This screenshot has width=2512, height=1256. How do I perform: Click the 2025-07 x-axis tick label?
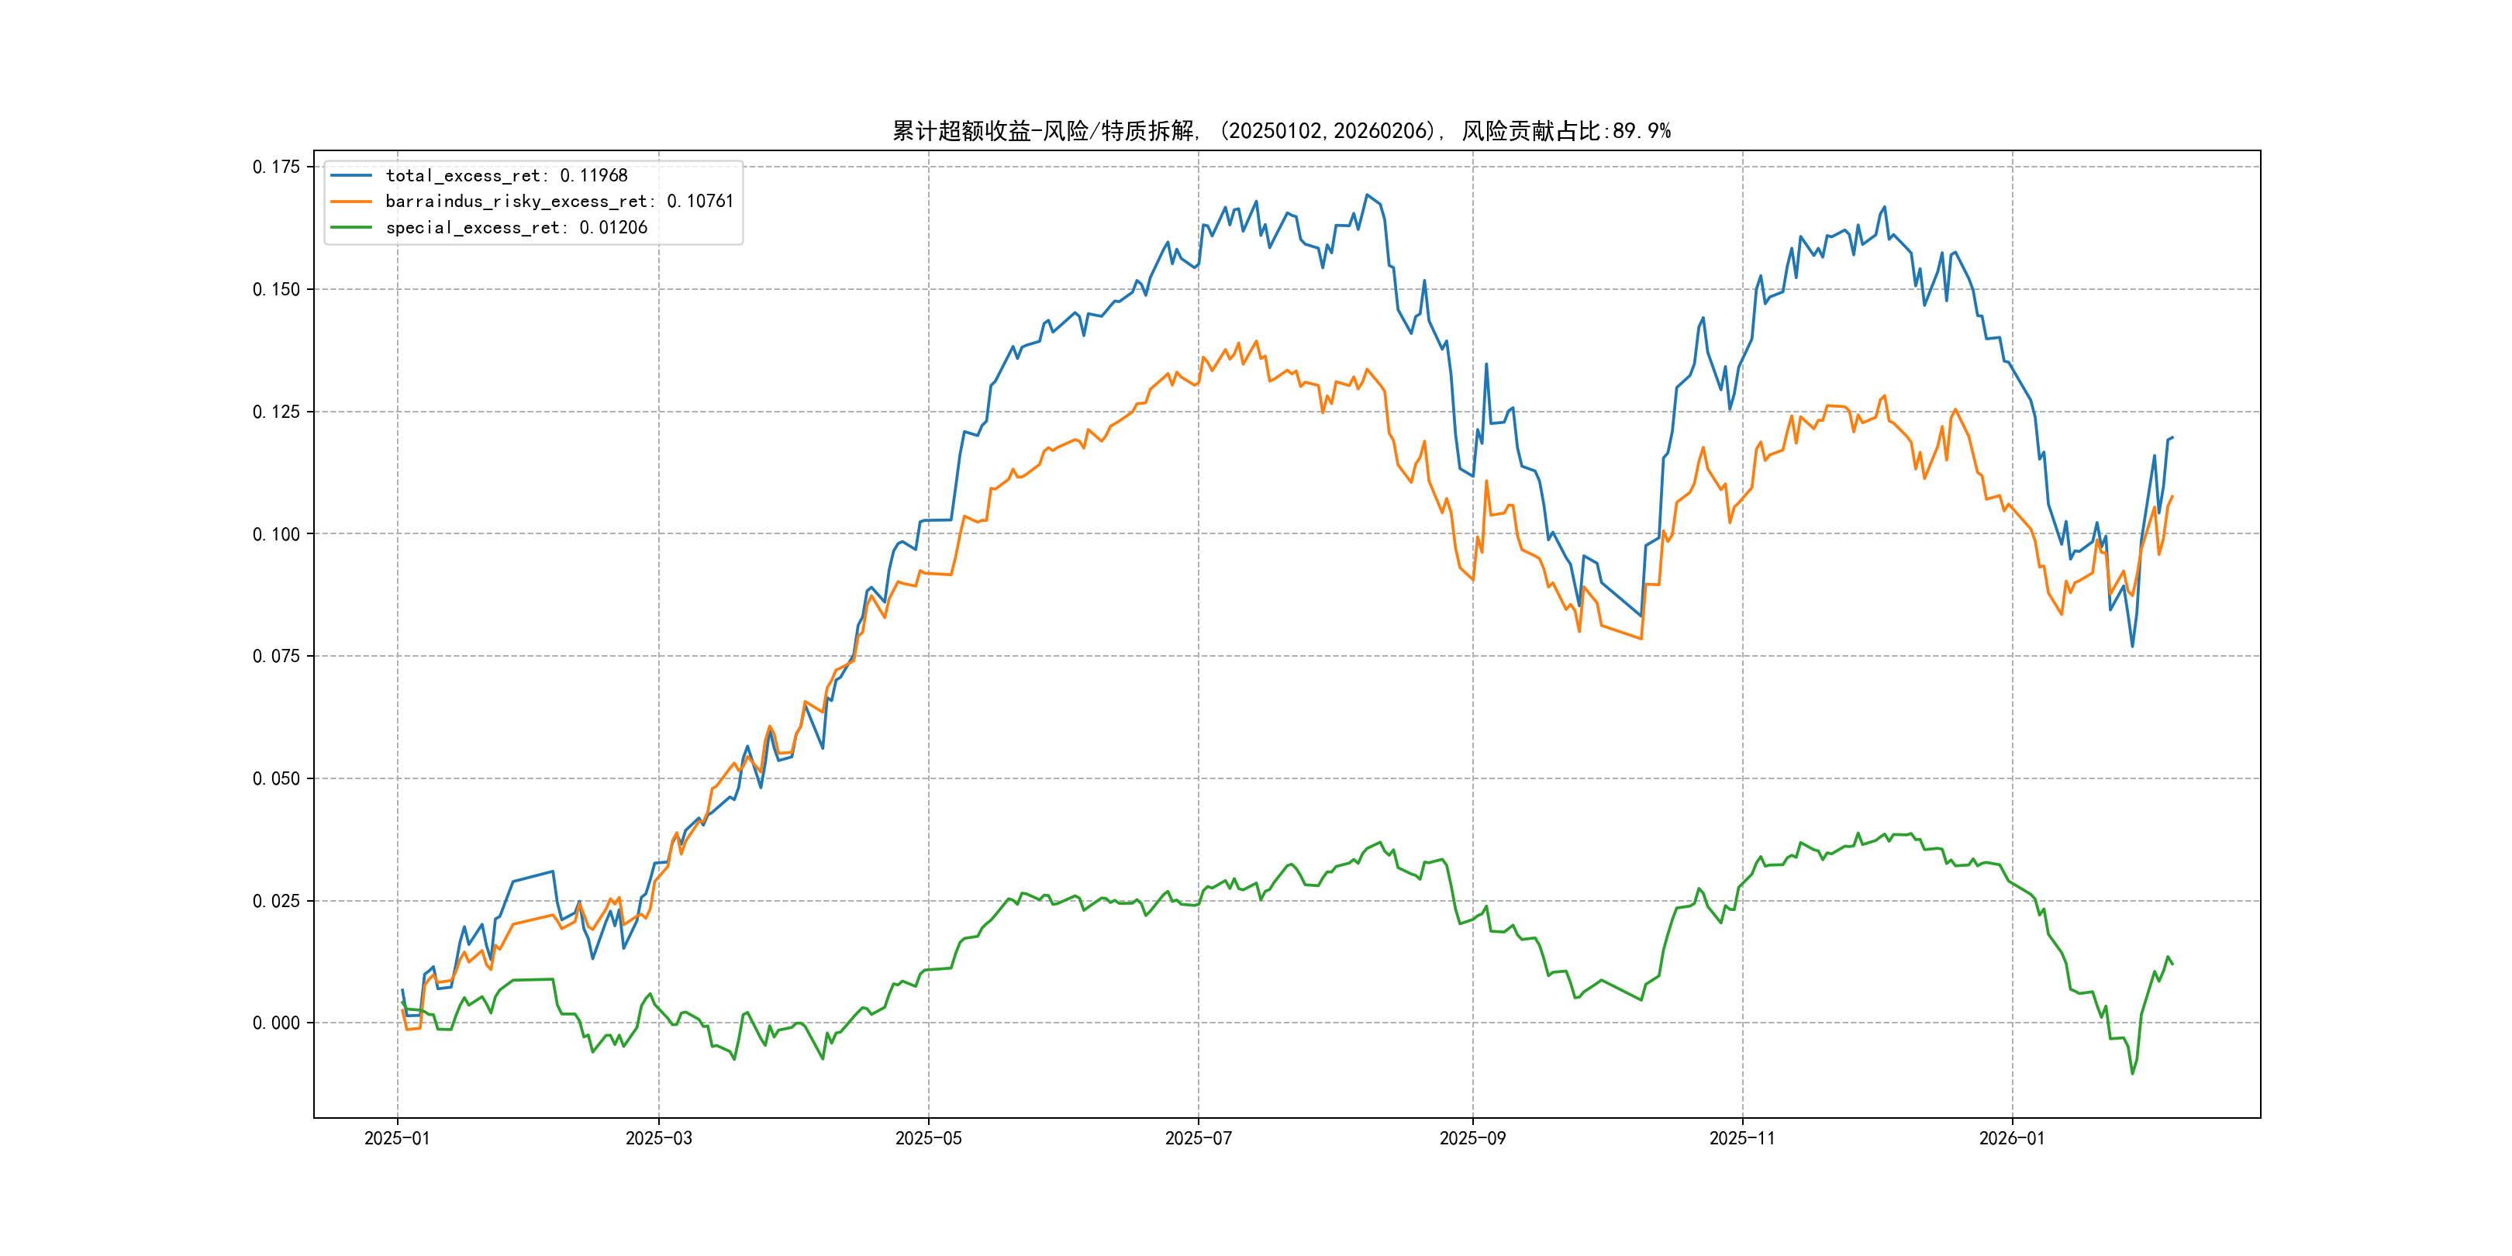tap(1199, 1138)
